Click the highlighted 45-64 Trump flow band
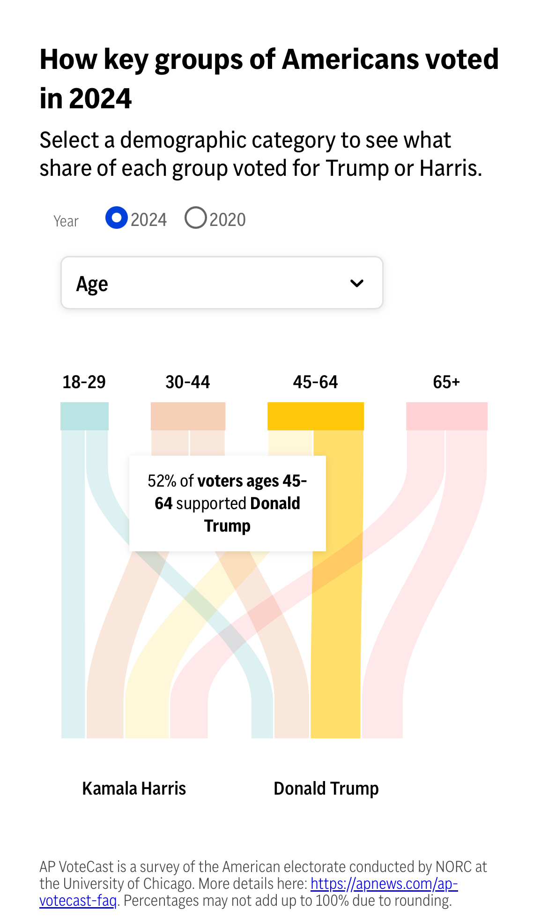The width and height of the screenshot is (548, 917). click(336, 656)
